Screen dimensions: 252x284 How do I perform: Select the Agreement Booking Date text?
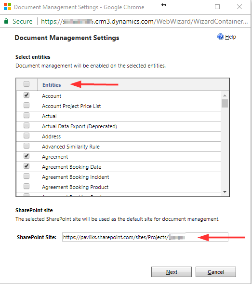[71, 167]
